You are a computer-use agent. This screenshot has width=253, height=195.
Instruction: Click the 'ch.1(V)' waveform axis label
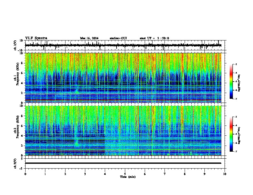click(x=15, y=45)
